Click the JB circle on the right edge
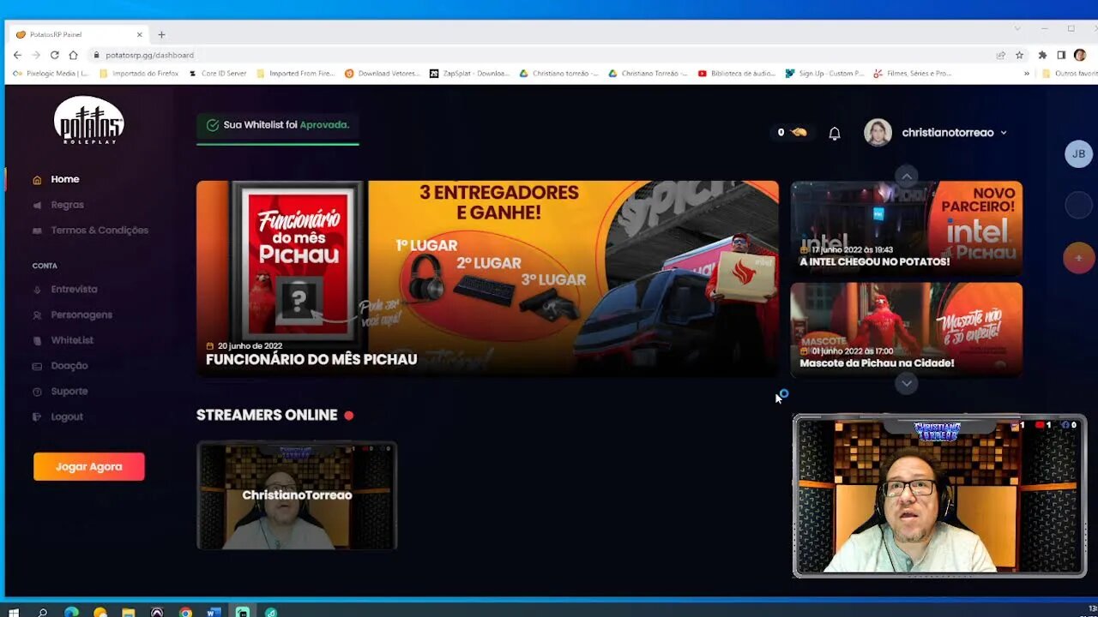 [x=1078, y=153]
